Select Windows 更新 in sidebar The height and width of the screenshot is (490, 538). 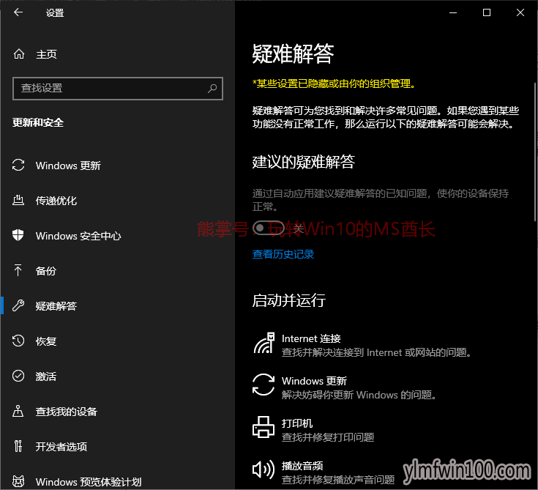click(x=68, y=166)
